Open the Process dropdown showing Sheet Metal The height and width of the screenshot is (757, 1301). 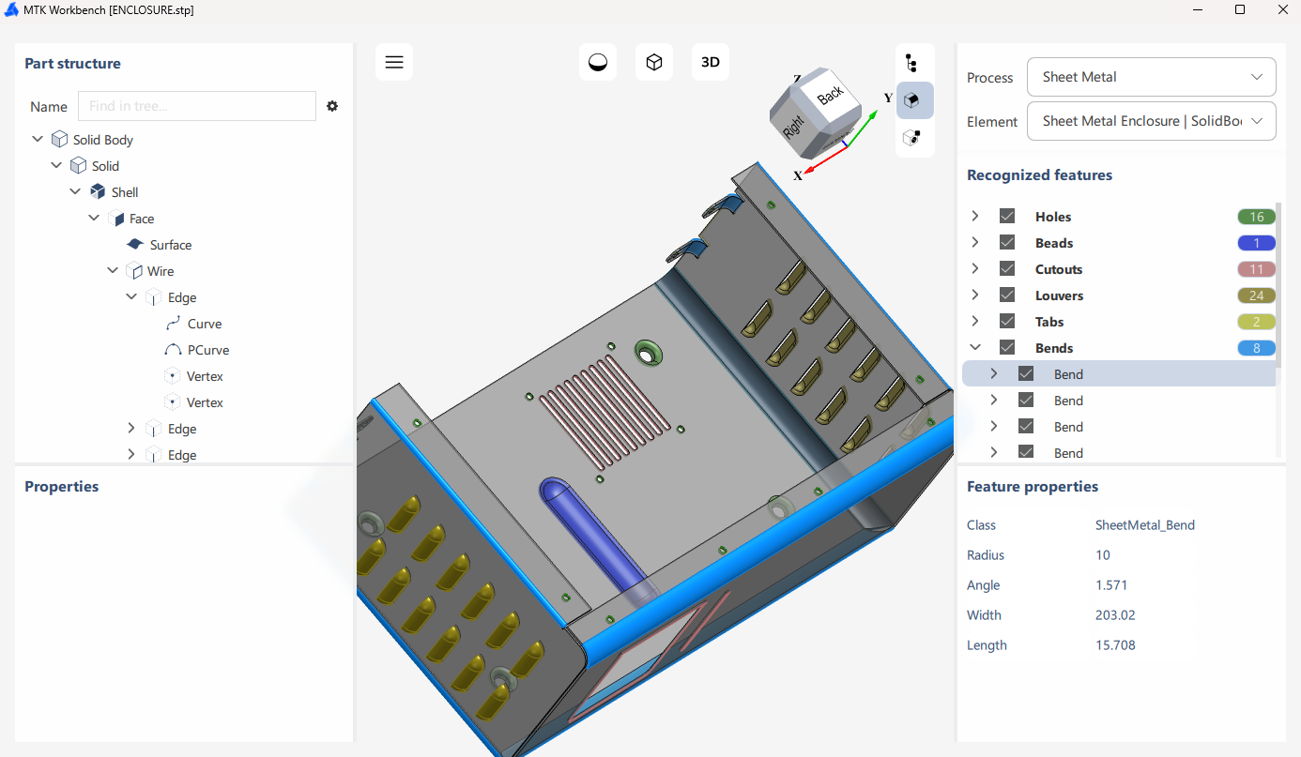[1151, 77]
